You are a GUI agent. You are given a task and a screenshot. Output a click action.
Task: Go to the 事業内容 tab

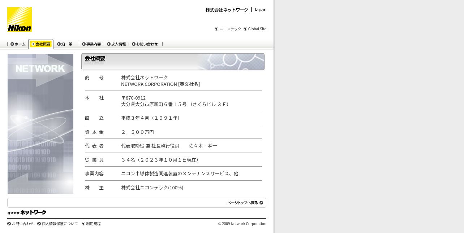coord(91,44)
